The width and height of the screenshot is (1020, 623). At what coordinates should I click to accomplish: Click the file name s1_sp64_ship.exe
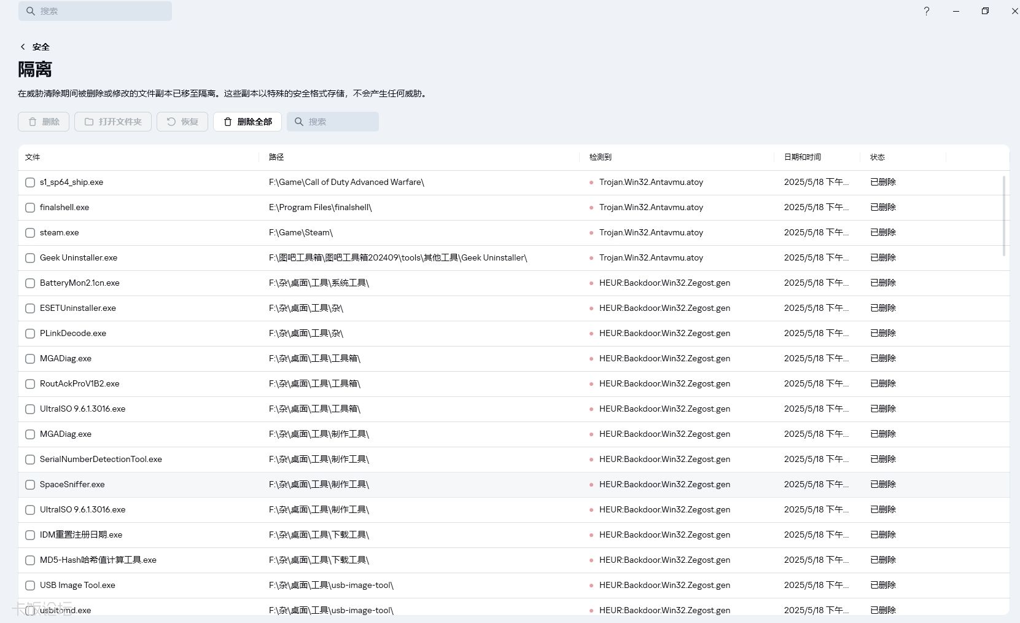(x=71, y=182)
